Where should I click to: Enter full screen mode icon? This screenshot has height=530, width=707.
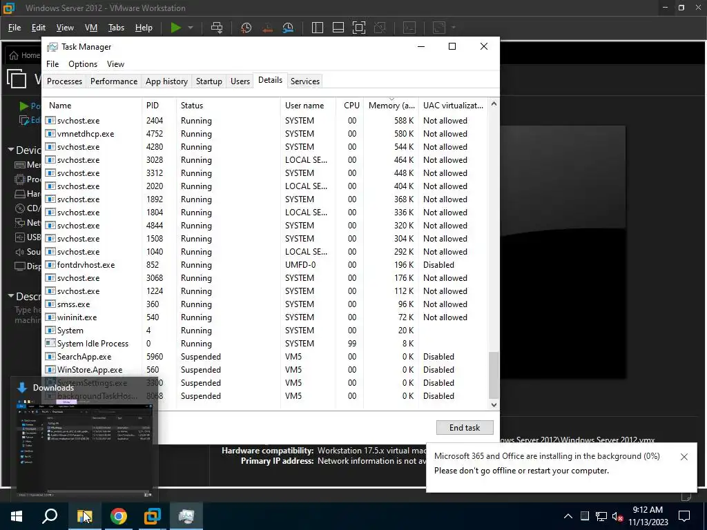tap(359, 28)
